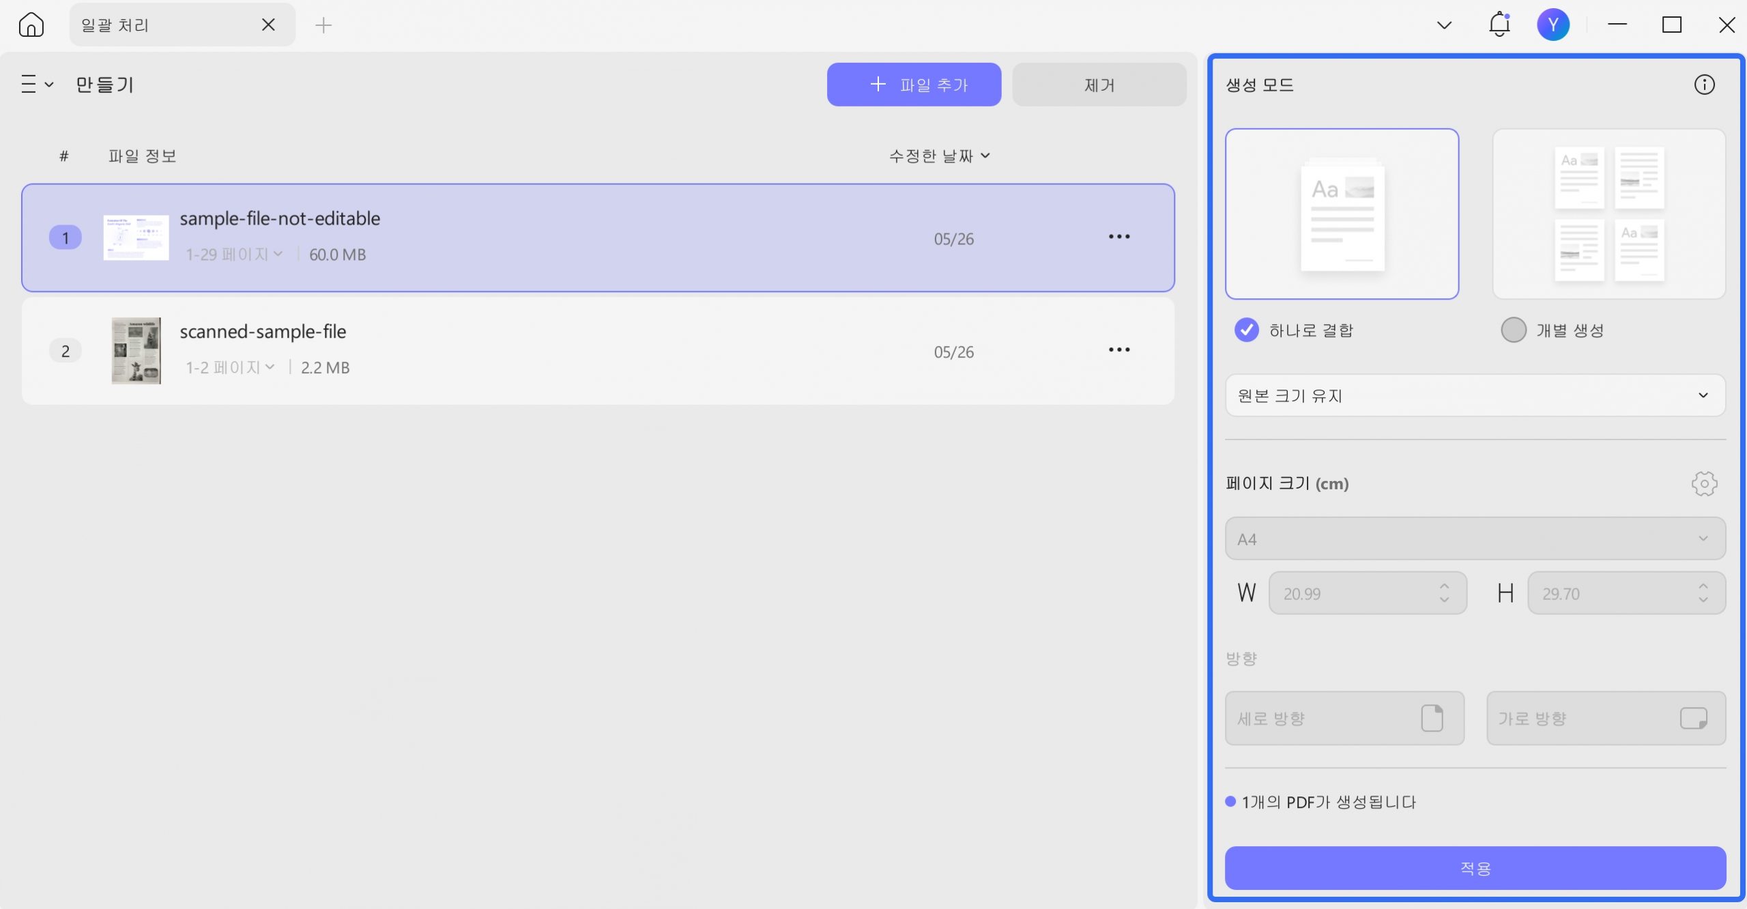Screen dimensions: 1747x909
Task: Click the row number 2 badge
Action: (66, 351)
